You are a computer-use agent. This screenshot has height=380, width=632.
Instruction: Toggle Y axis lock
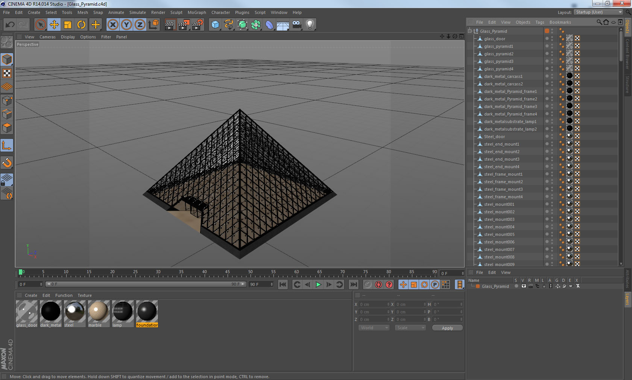126,25
